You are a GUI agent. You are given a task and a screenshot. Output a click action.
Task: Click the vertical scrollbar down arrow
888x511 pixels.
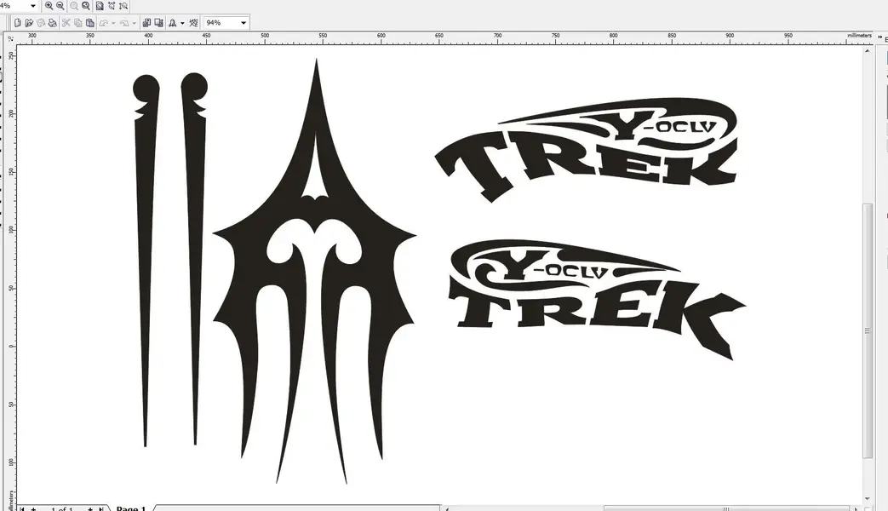pyautogui.click(x=868, y=499)
